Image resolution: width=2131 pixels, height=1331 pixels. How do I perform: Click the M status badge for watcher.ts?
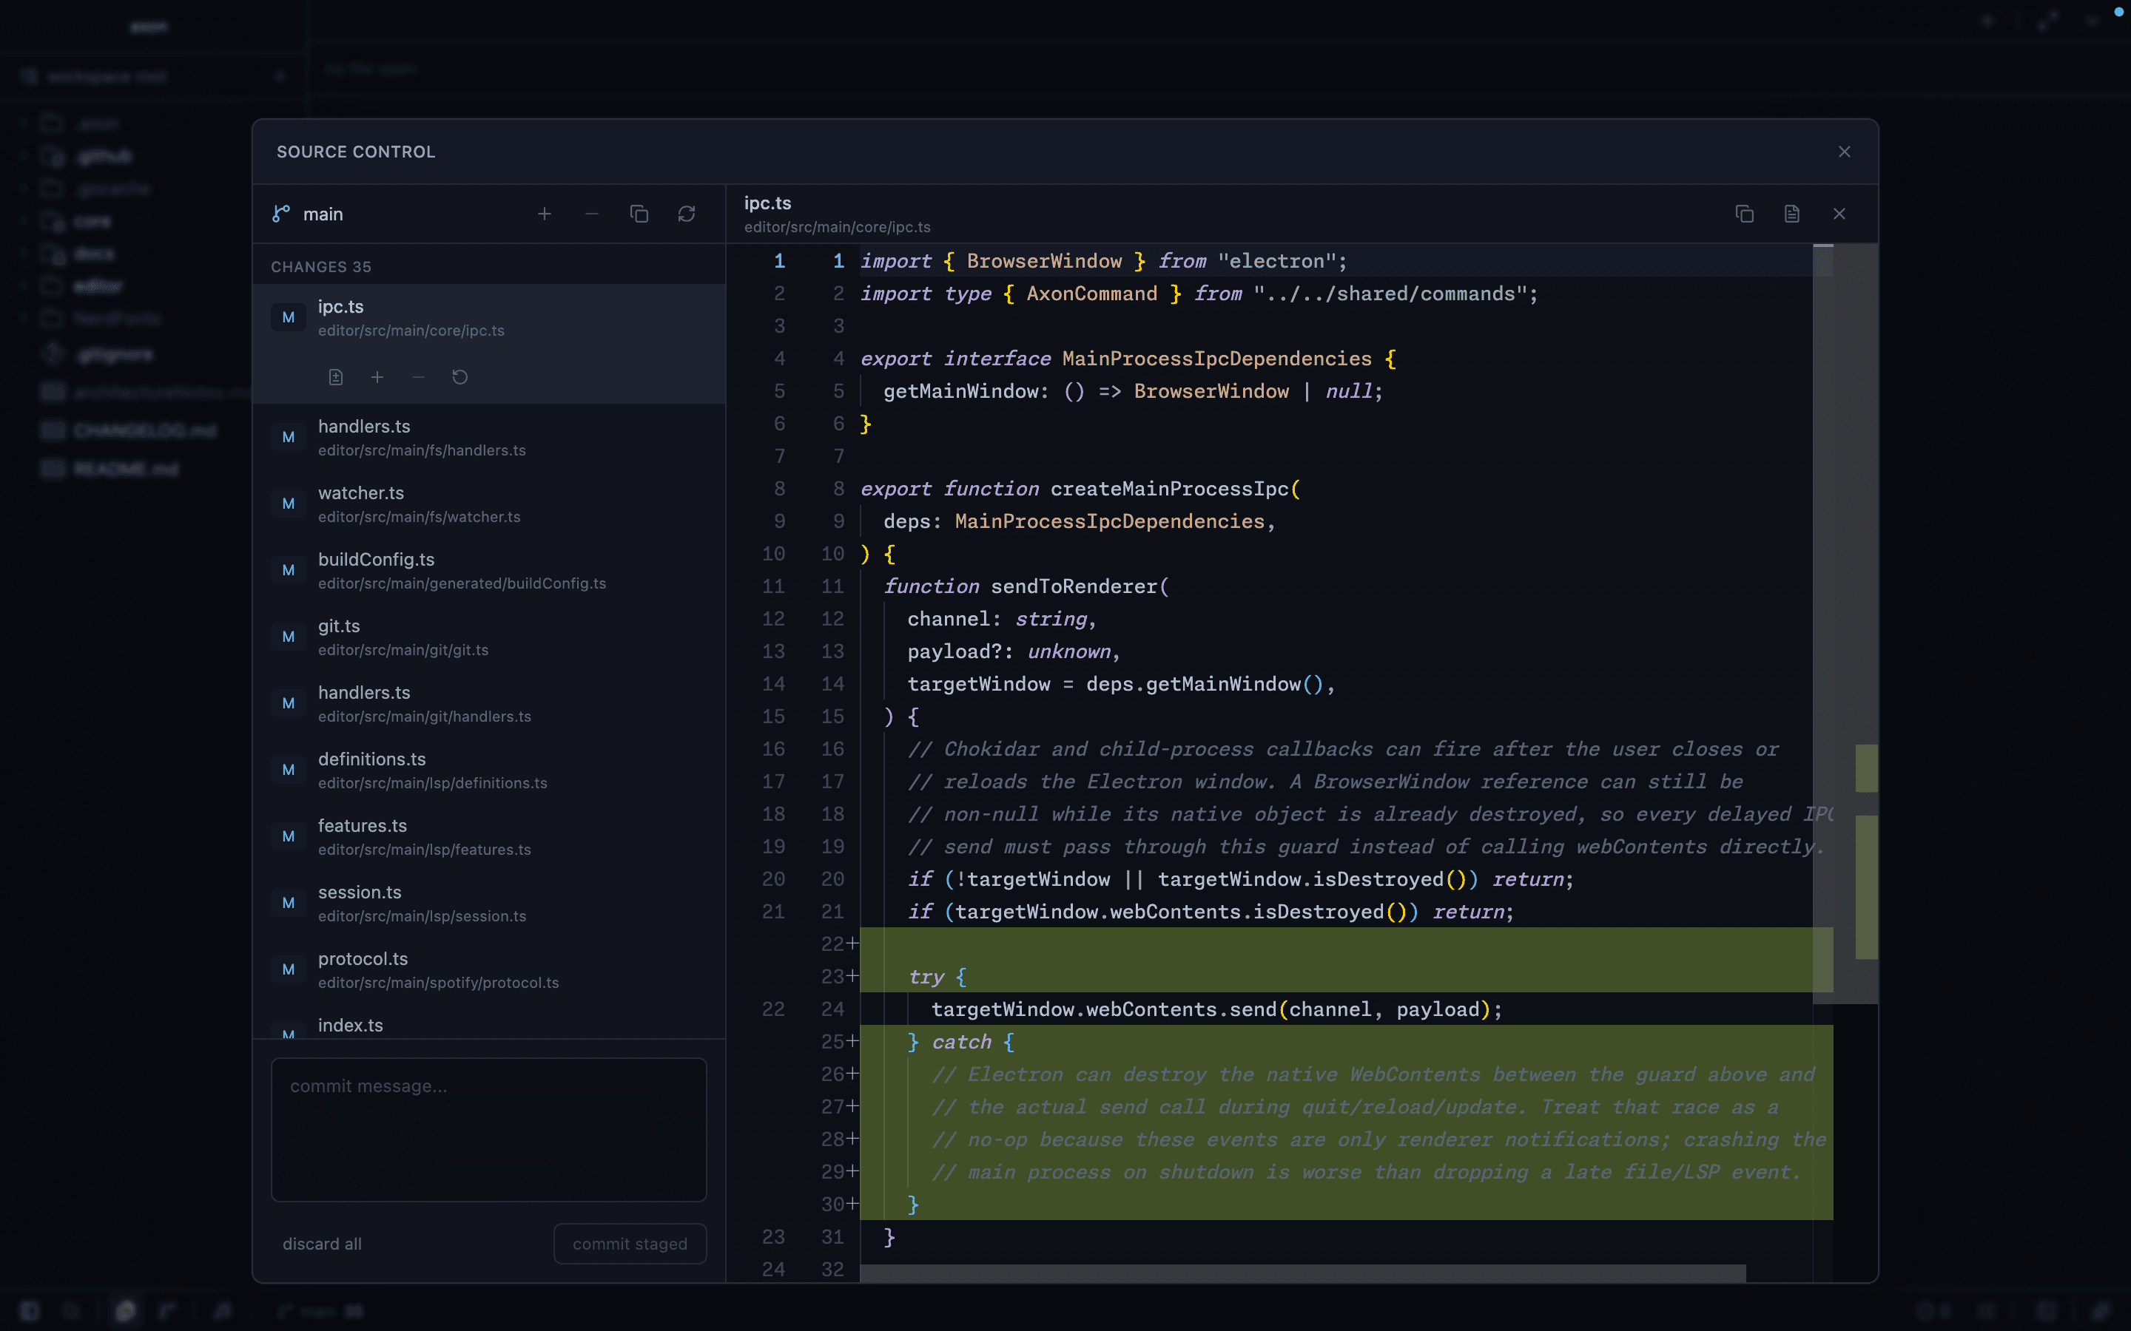click(x=288, y=504)
